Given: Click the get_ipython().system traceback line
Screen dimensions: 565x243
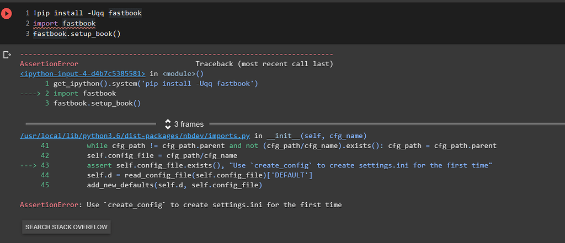Looking at the screenshot, I should (156, 84).
